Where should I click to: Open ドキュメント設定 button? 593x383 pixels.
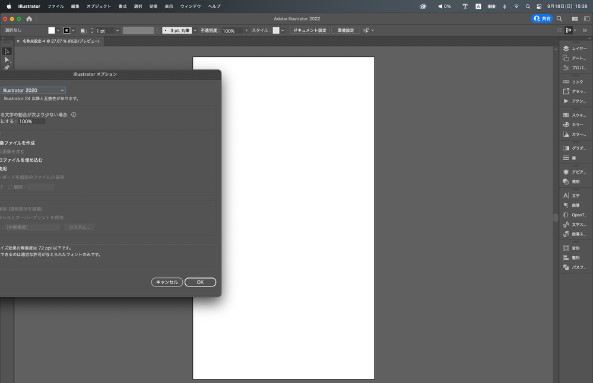click(310, 30)
